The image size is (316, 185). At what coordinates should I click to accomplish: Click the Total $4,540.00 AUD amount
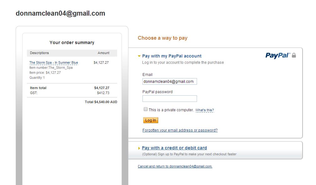(x=101, y=102)
